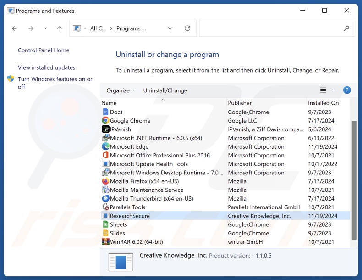Select the IPVanish program name

click(120, 129)
